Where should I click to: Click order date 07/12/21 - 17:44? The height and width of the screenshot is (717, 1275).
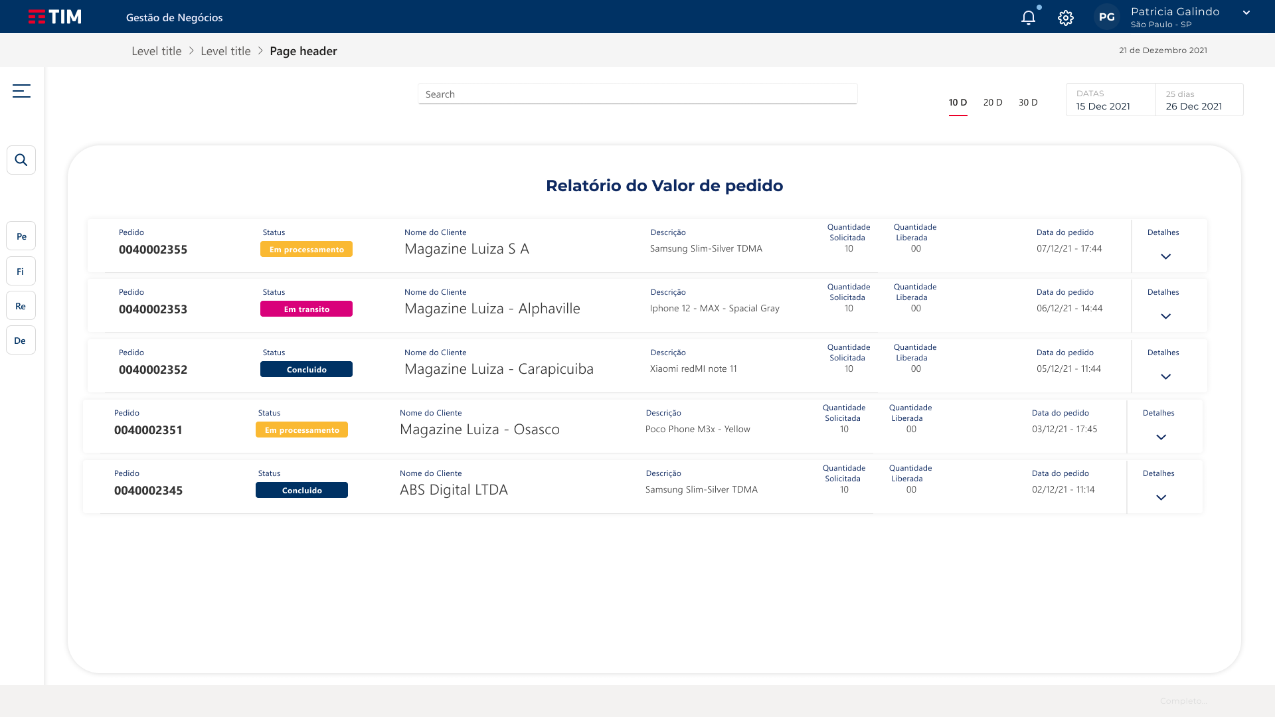click(x=1069, y=248)
